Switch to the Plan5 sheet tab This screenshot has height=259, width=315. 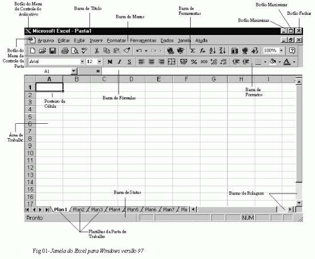coord(133,210)
